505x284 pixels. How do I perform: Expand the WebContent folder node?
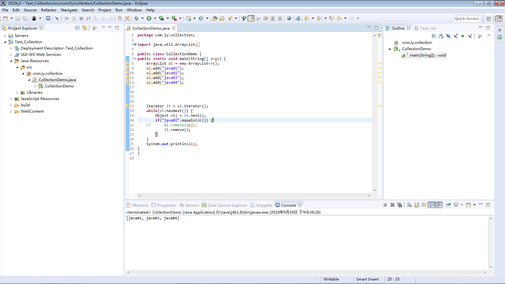(11, 111)
